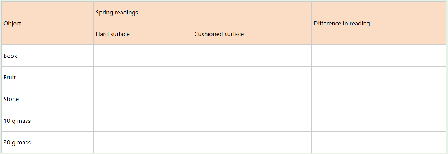Click the Difference in reading header
This screenshot has width=448, height=154.
pos(379,23)
